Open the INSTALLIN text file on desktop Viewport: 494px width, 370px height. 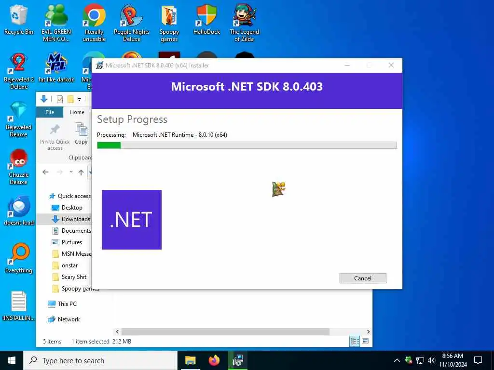[x=19, y=306]
